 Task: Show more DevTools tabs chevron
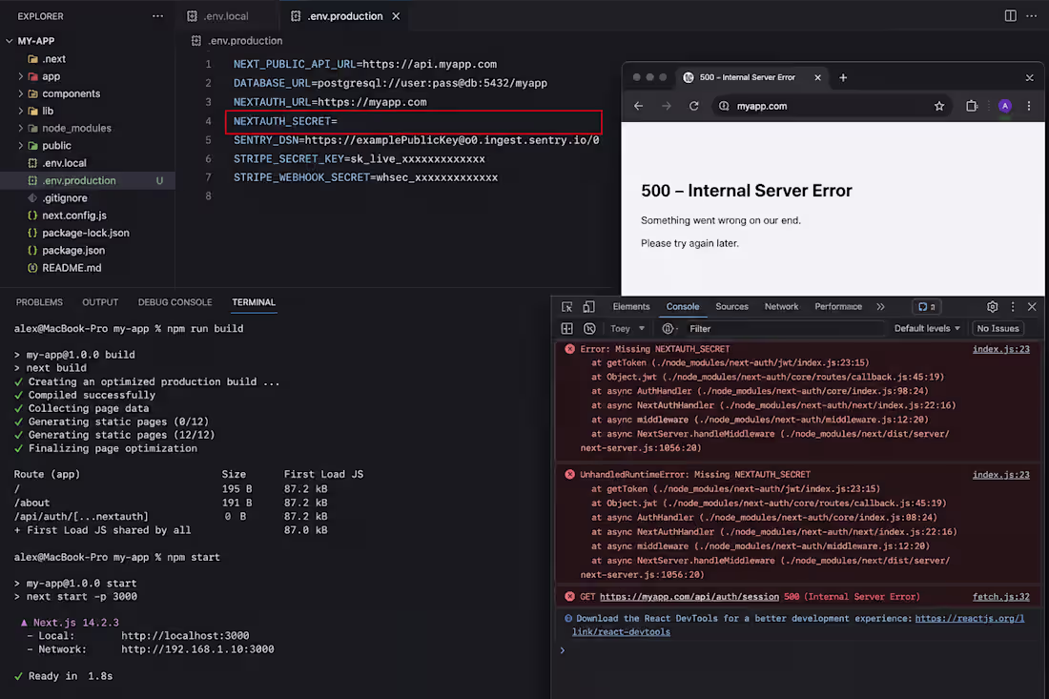tap(880, 307)
